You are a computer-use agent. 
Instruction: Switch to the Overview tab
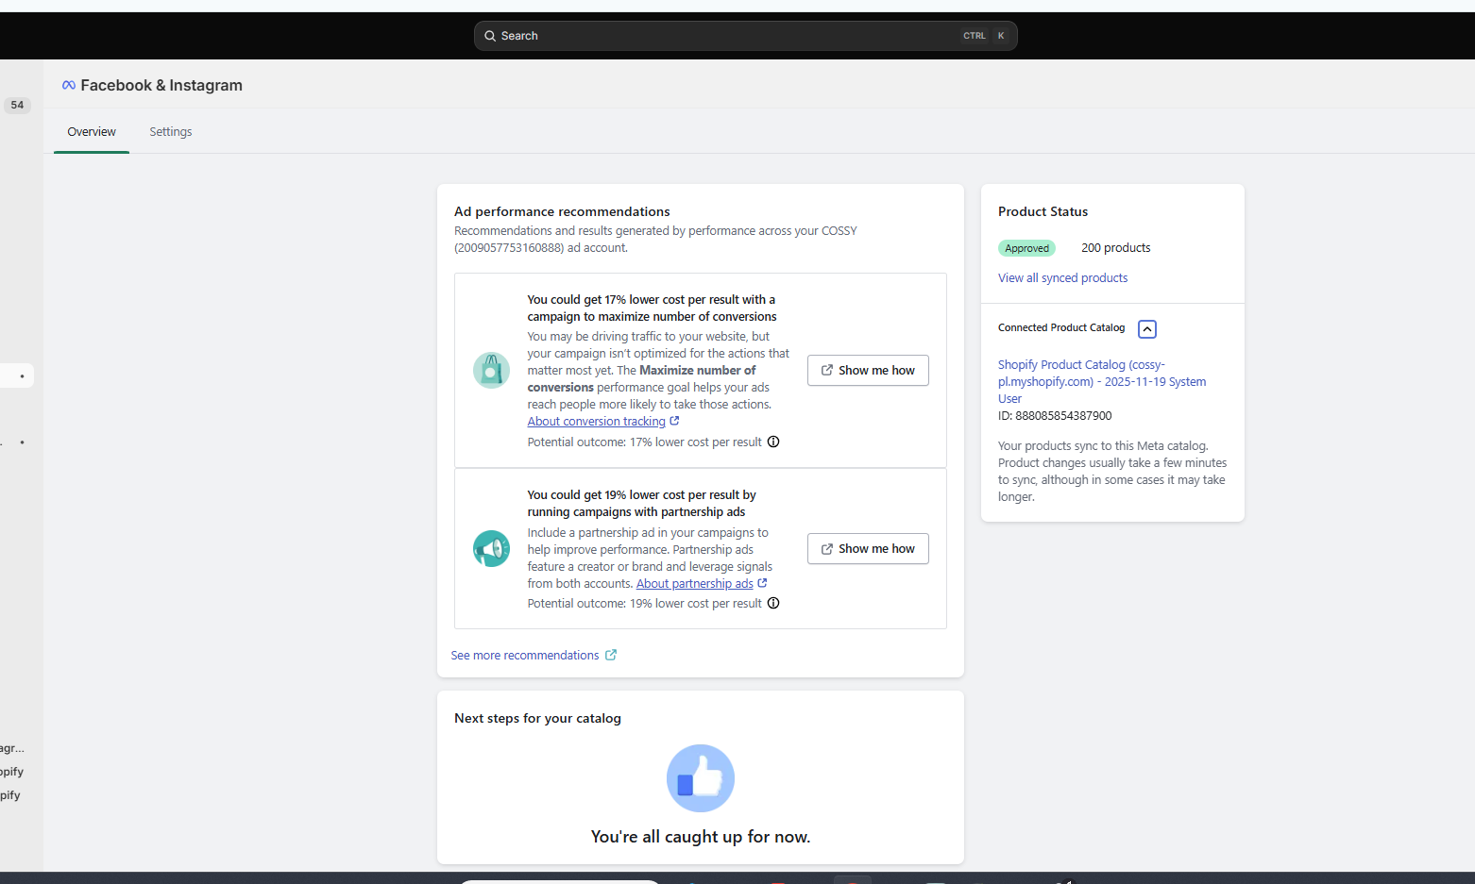[x=92, y=132]
